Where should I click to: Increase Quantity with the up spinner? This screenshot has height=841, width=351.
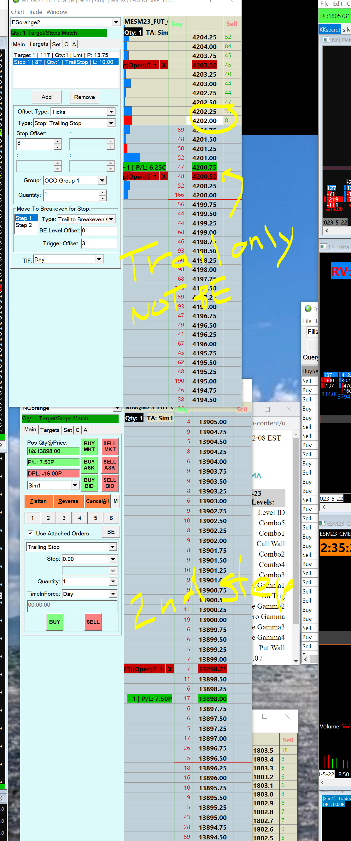click(102, 192)
